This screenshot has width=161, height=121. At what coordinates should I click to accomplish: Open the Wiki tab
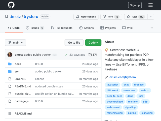coord(128,28)
